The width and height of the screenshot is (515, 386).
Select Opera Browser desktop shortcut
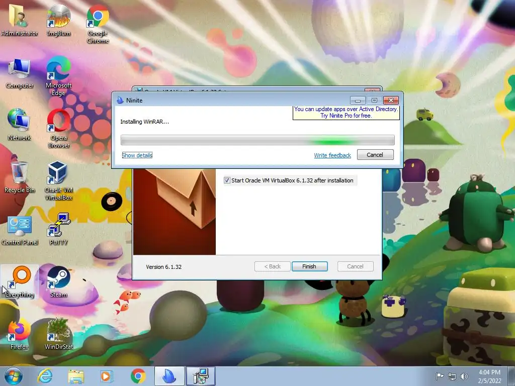[x=58, y=129]
